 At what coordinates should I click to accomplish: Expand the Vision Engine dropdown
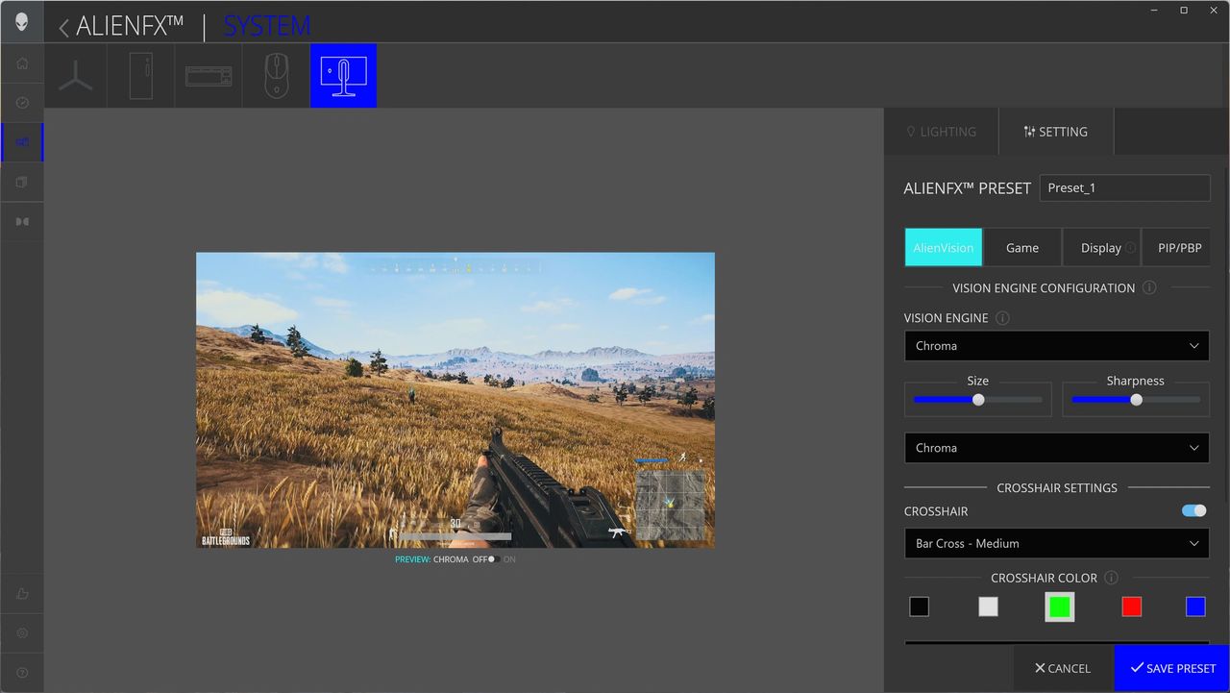(x=1056, y=346)
